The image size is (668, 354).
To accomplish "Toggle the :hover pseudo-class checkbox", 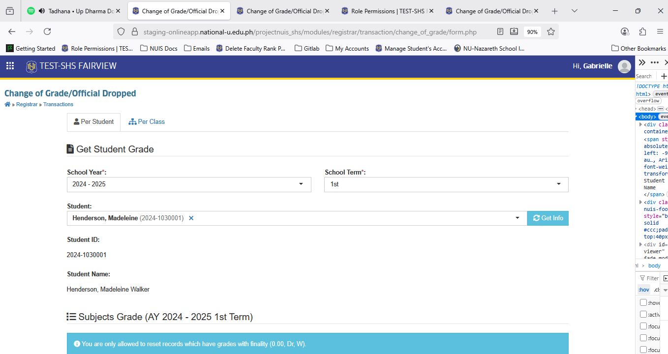I will pyautogui.click(x=643, y=302).
